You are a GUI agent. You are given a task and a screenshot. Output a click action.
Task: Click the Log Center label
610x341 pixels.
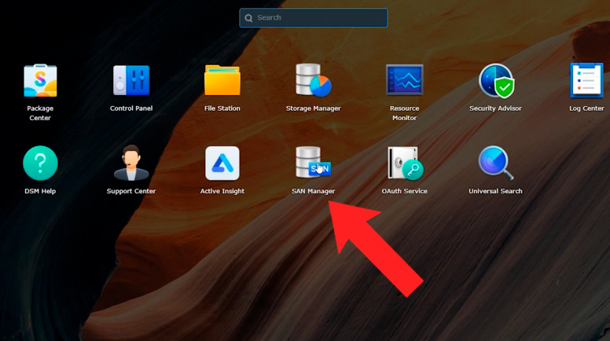(586, 108)
